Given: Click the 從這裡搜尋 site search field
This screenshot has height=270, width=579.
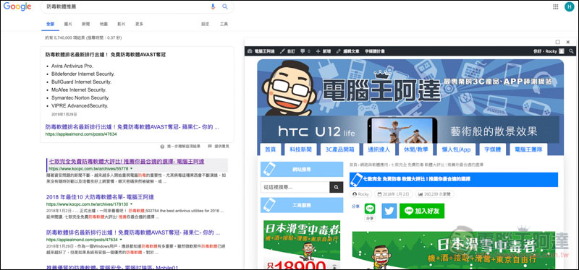Looking at the screenshot, I should 295,187.
